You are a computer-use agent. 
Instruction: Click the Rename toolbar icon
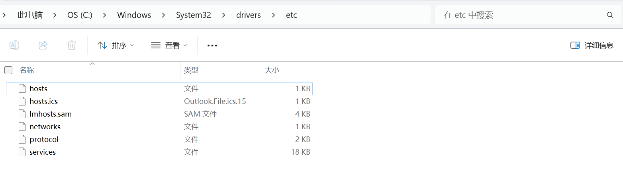(14, 45)
